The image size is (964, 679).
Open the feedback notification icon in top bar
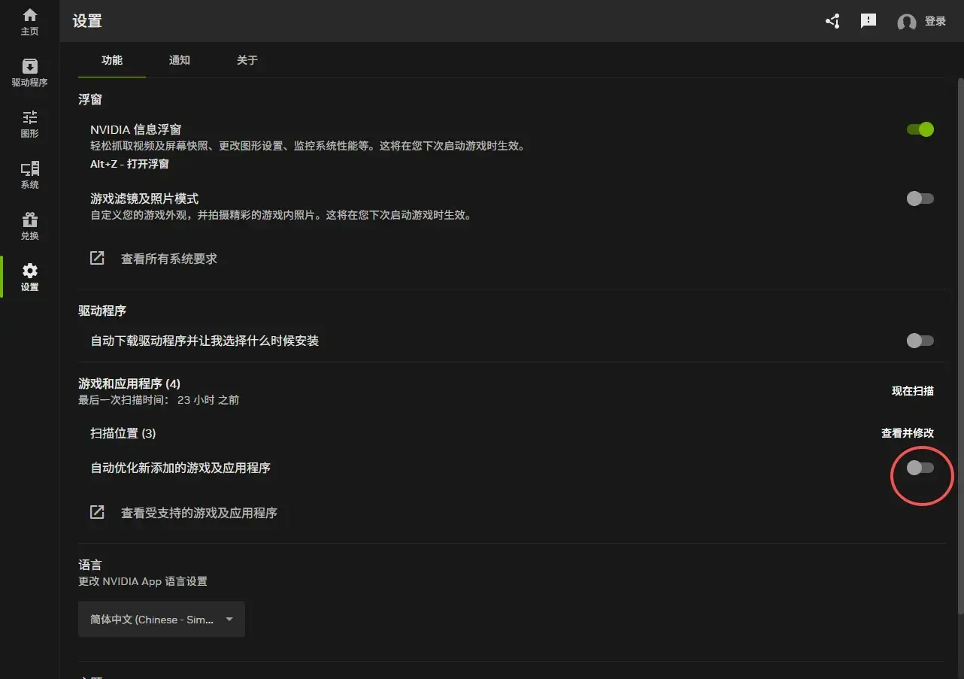tap(869, 21)
